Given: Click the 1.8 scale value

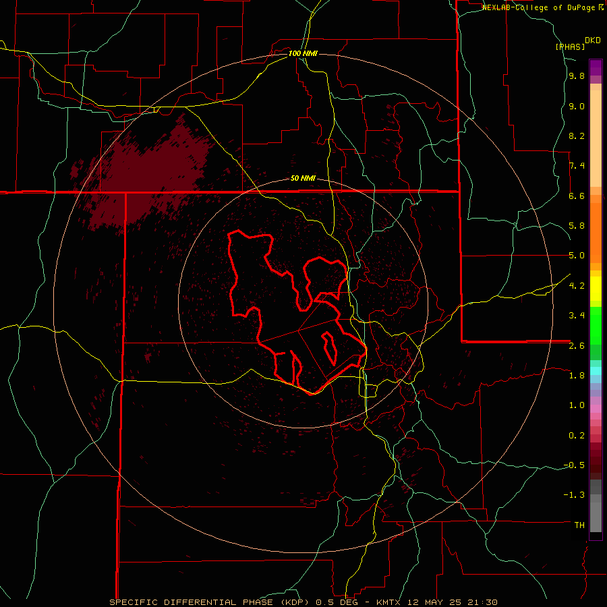Looking at the screenshot, I should 577,376.
